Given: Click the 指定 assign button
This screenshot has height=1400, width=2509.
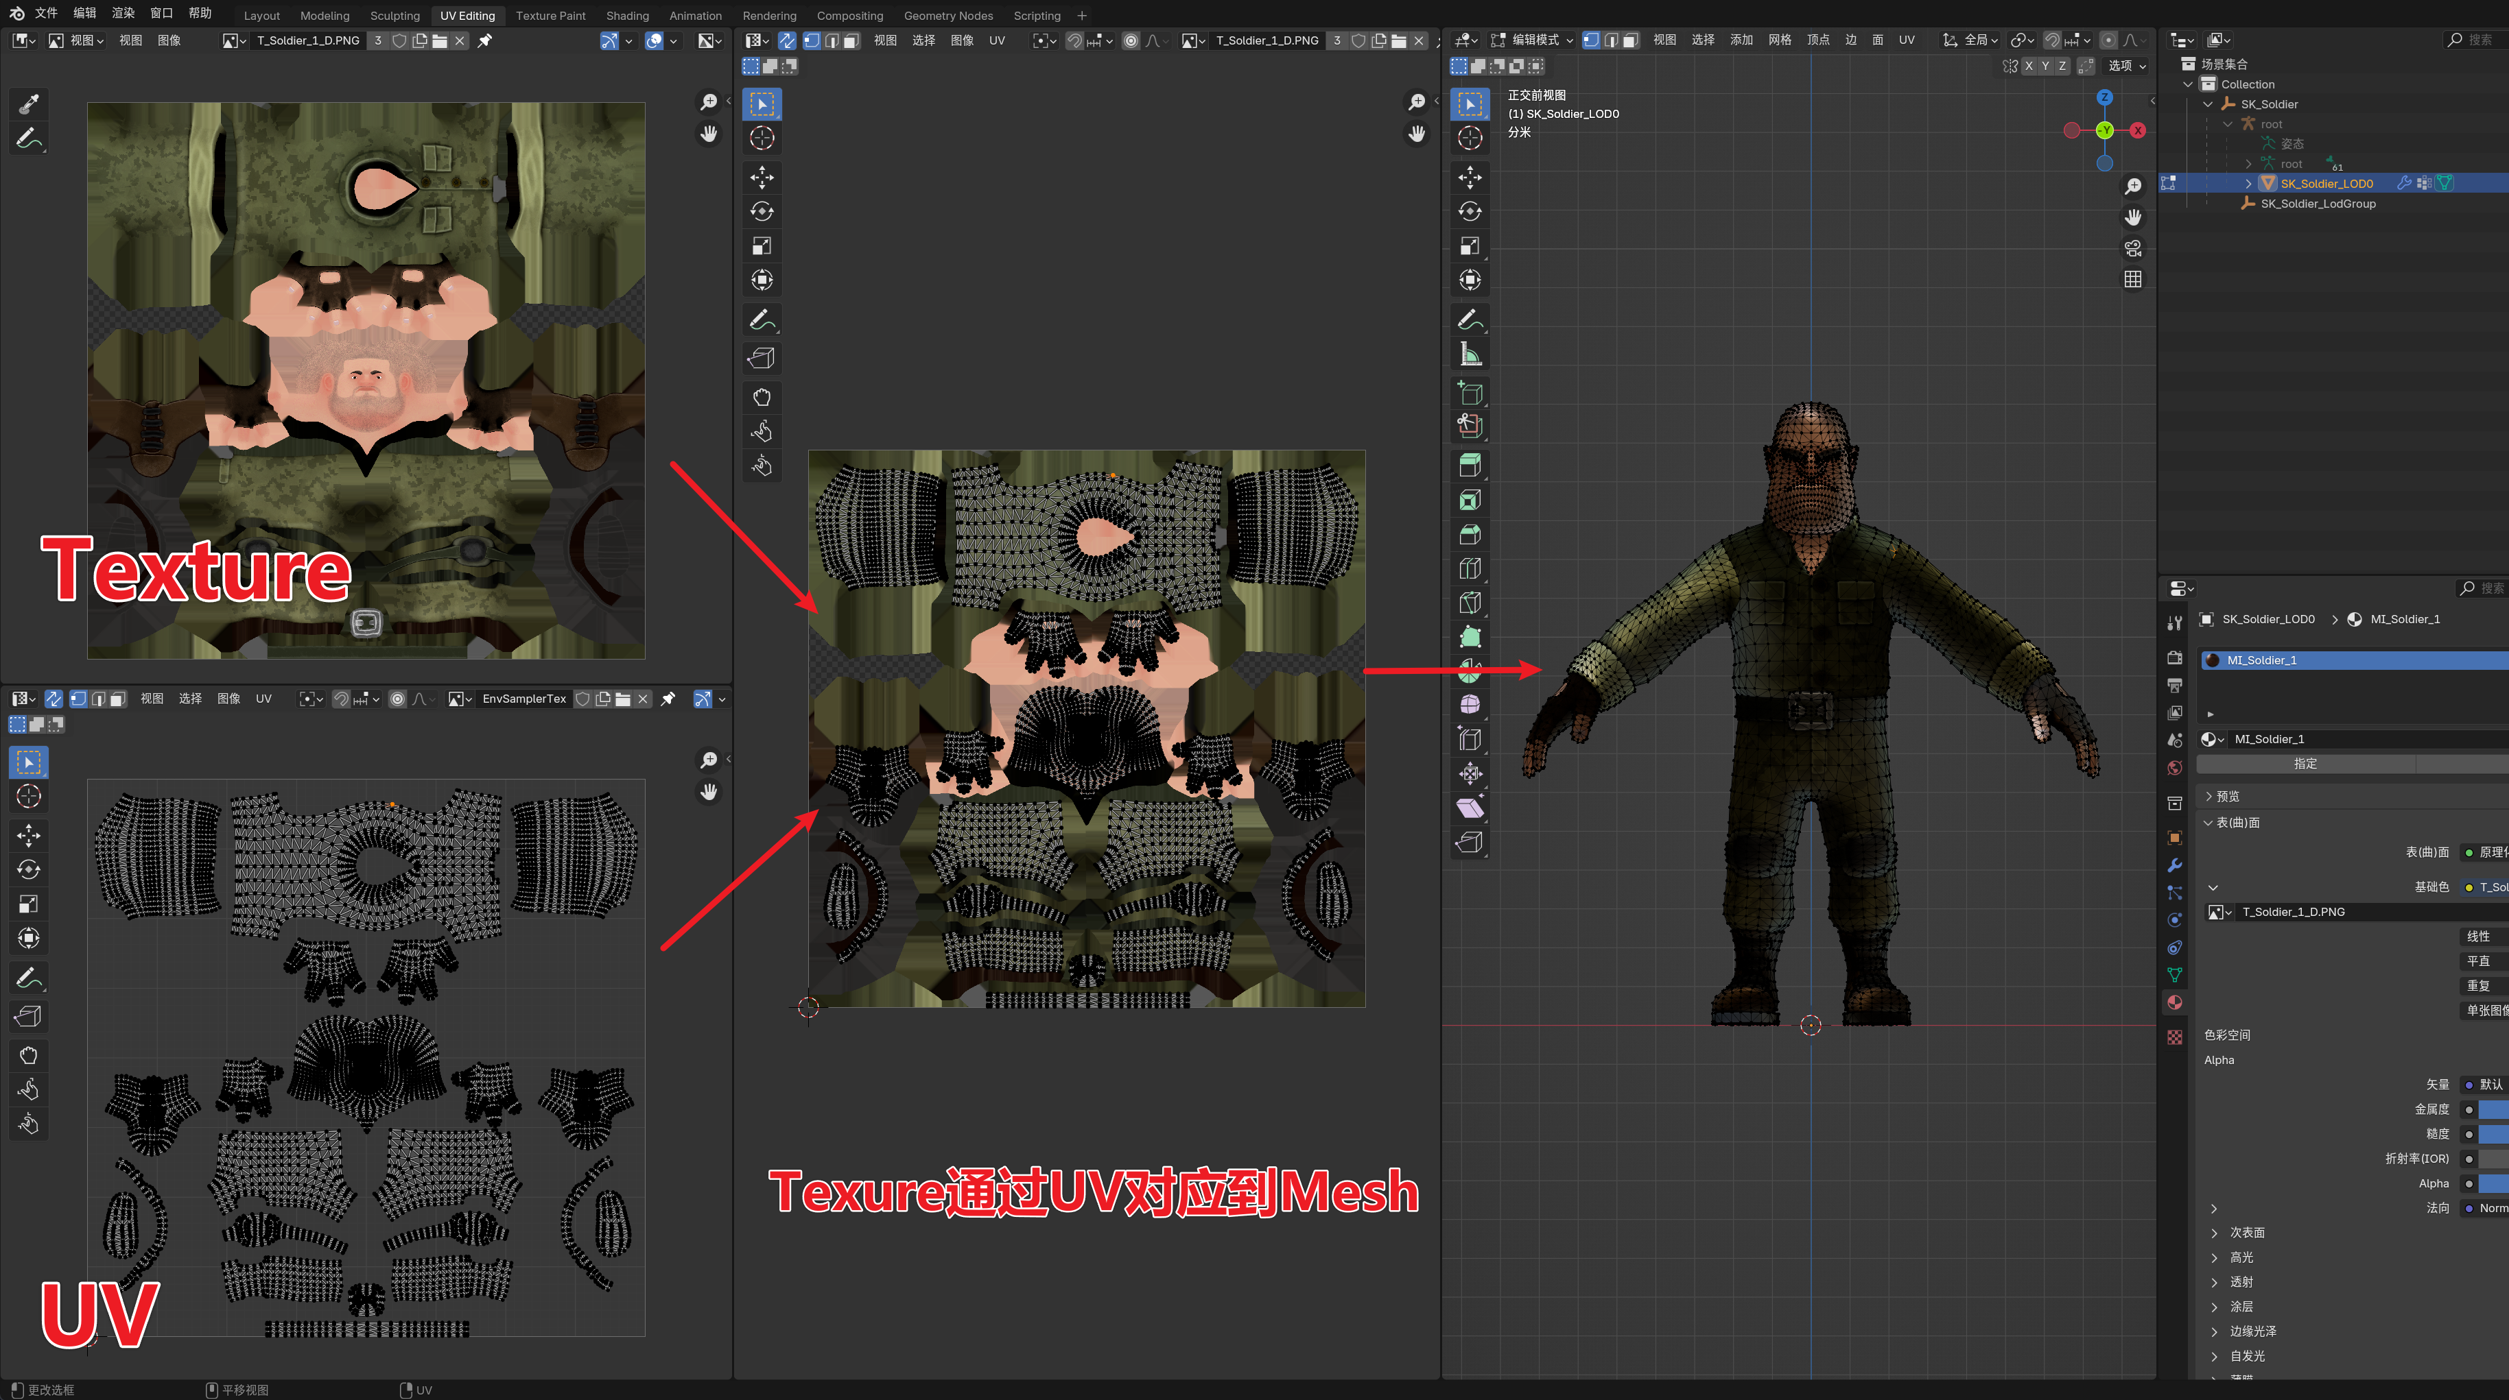Looking at the screenshot, I should pyautogui.click(x=2305, y=763).
